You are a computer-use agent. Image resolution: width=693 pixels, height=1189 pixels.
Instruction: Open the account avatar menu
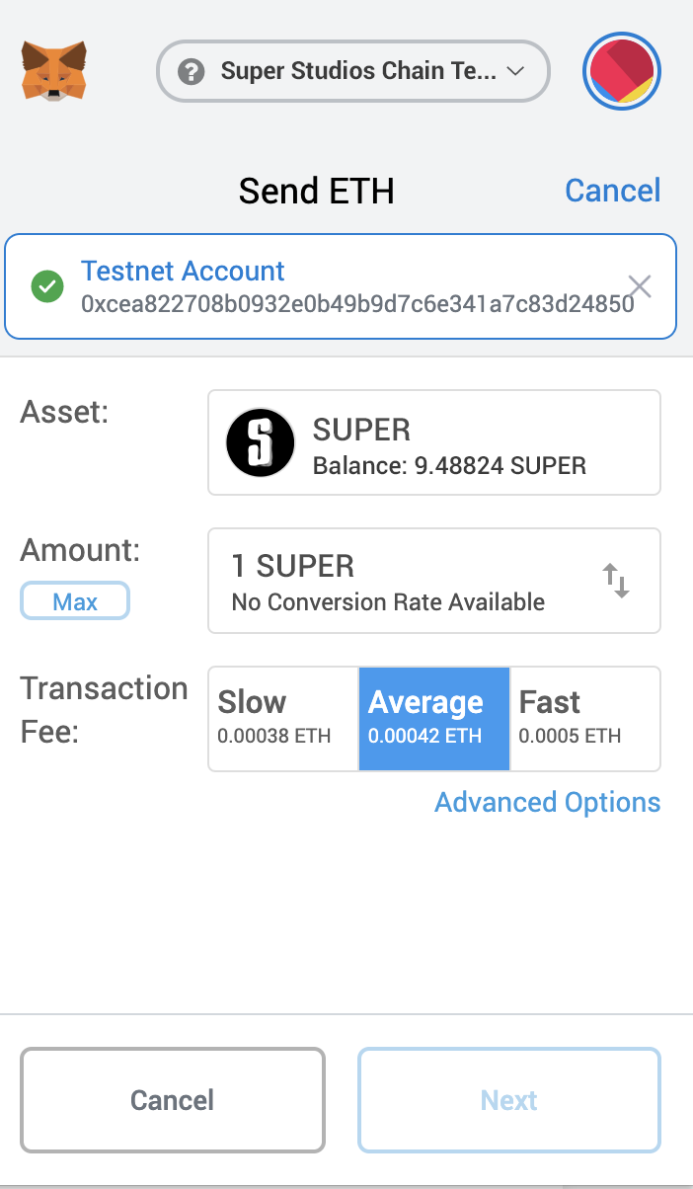point(622,71)
